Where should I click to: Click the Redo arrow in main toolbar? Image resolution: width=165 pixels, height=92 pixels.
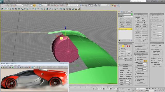pos(5,5)
